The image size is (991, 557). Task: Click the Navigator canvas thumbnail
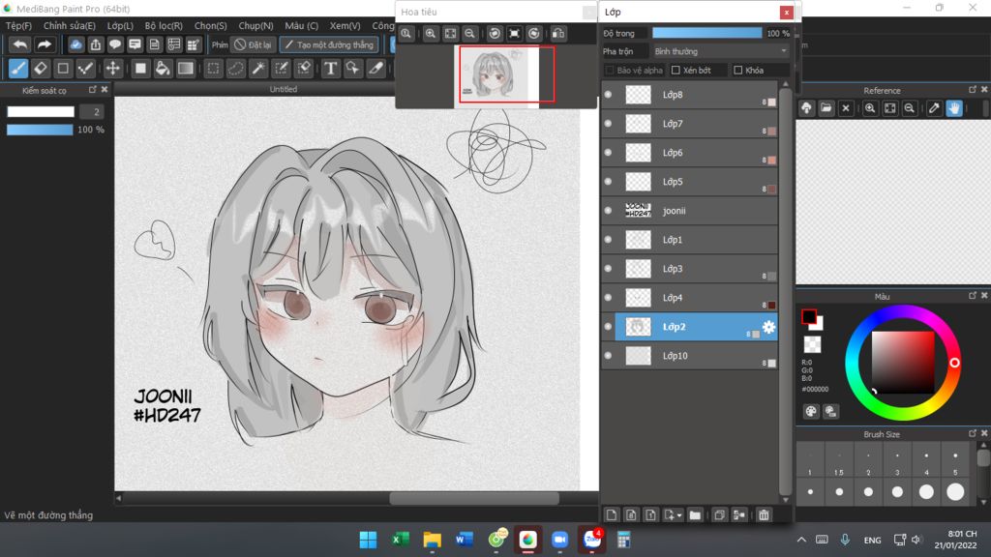(x=496, y=76)
